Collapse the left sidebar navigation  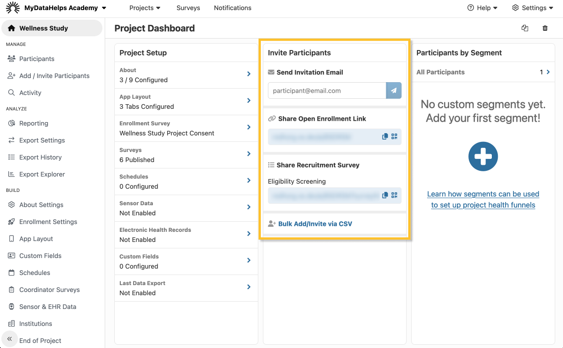click(x=9, y=339)
